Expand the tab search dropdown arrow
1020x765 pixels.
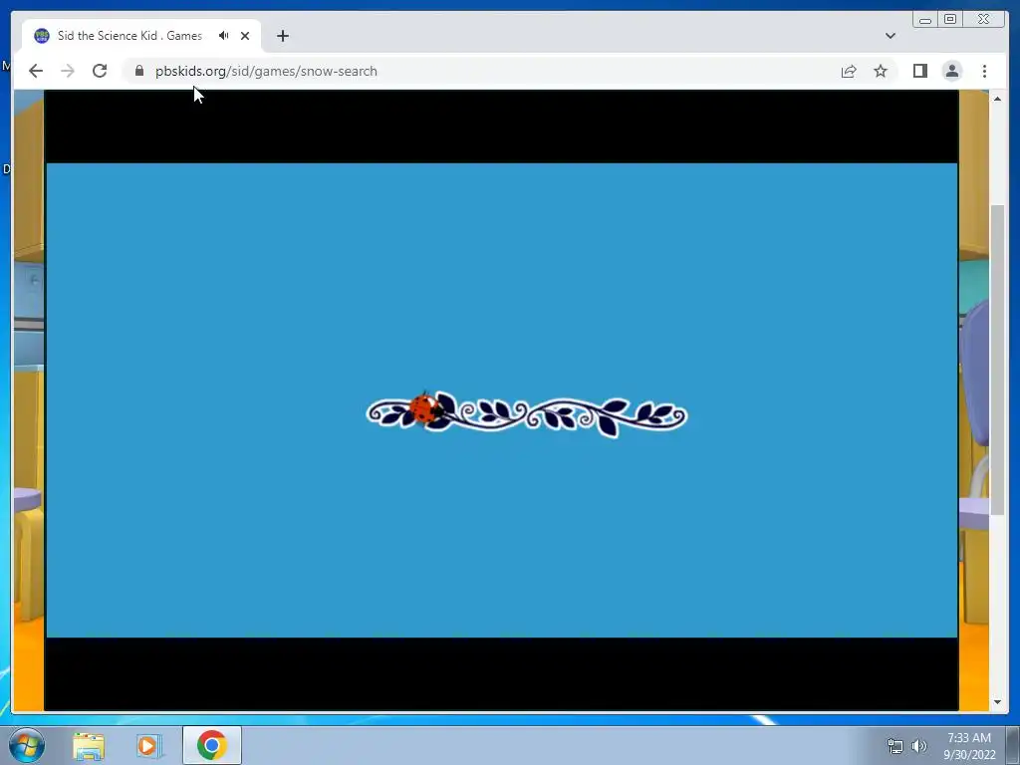[x=891, y=36]
